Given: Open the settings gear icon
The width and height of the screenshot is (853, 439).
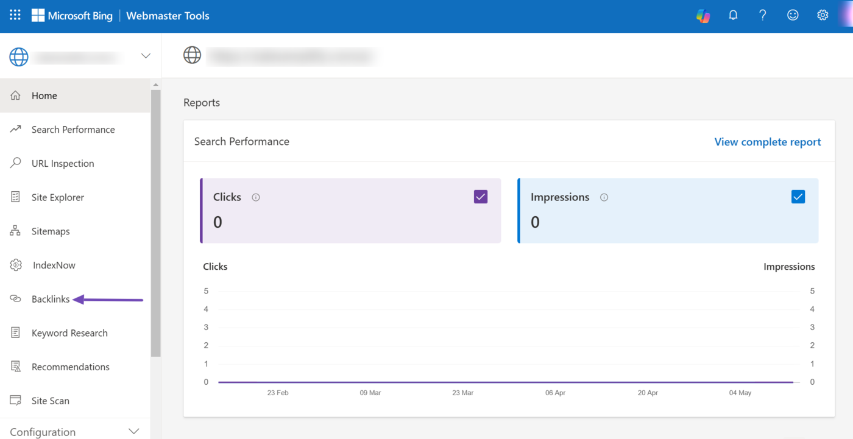Looking at the screenshot, I should click(x=823, y=15).
